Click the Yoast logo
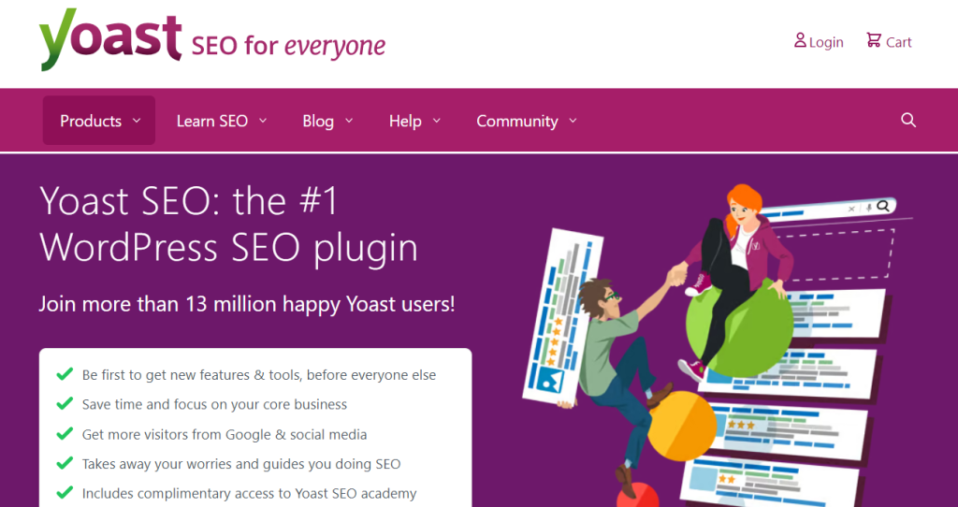 [110, 39]
